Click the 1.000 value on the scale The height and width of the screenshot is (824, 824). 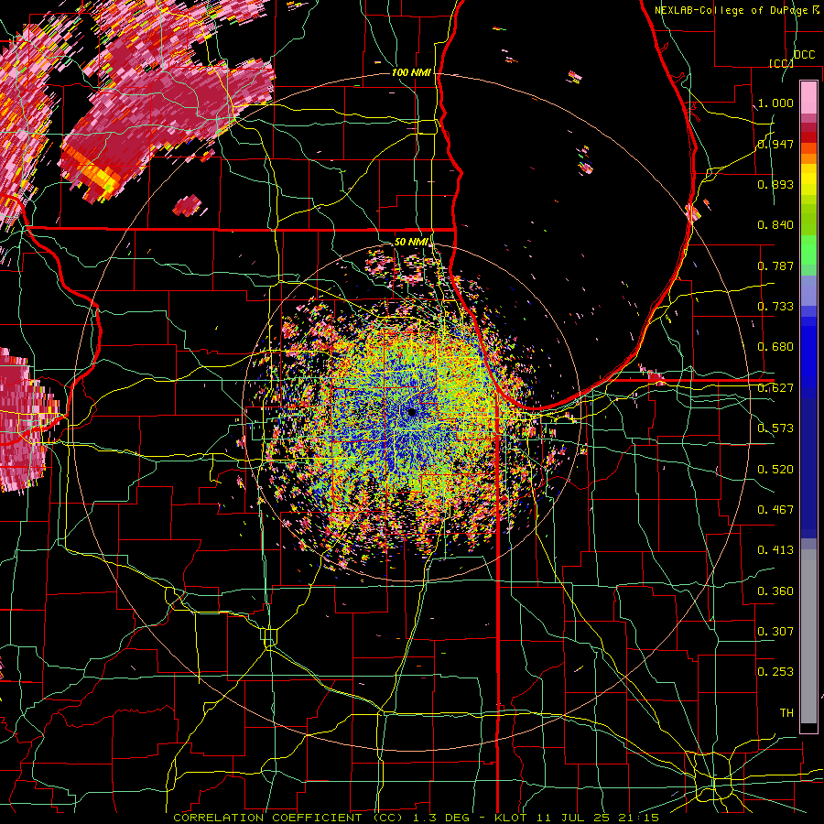(x=775, y=103)
